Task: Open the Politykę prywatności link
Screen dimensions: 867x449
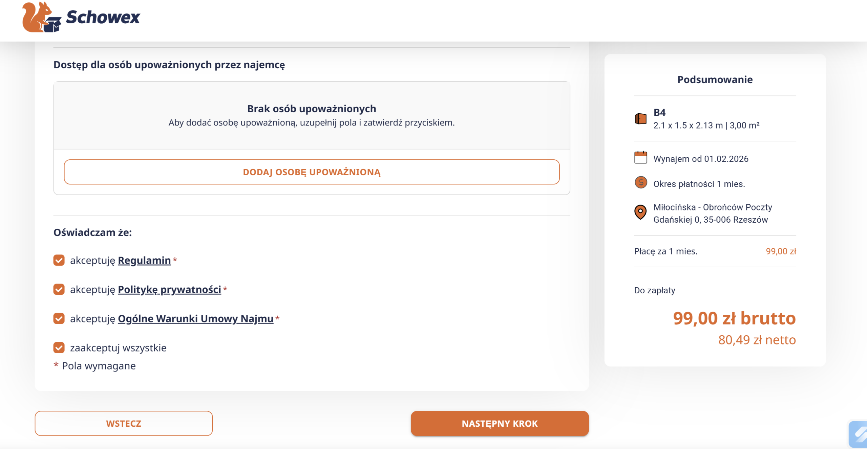Action: point(169,290)
